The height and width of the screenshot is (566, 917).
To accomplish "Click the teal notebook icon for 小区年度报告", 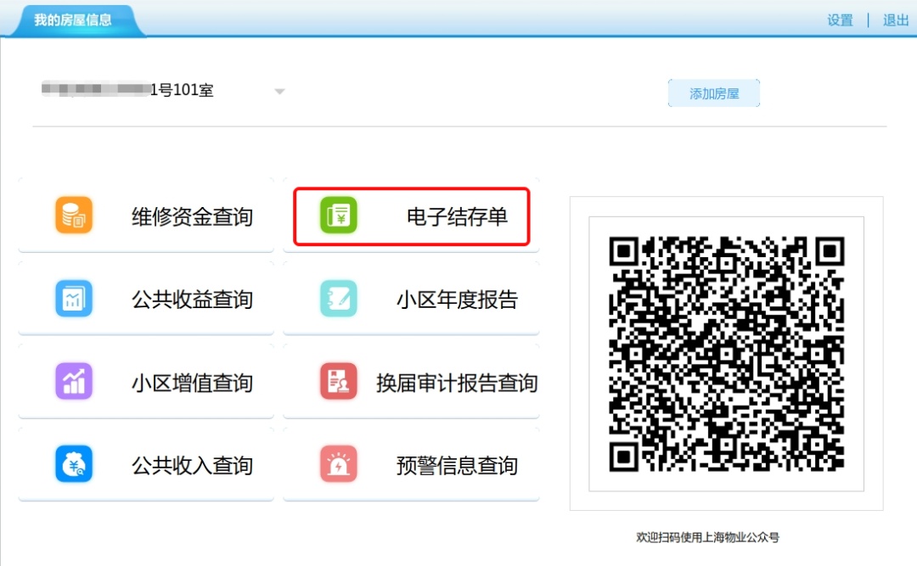I will pyautogui.click(x=338, y=299).
